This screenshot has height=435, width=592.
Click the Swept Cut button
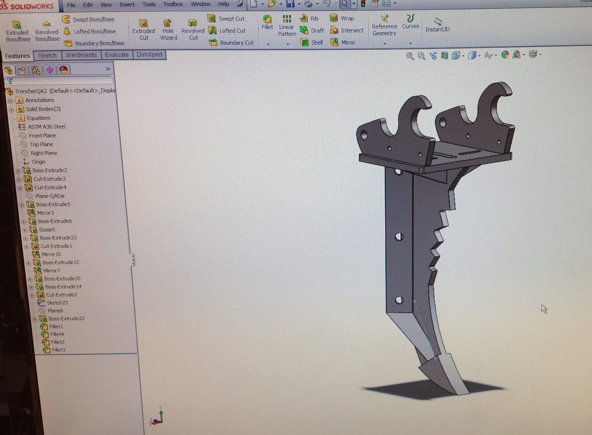click(226, 19)
